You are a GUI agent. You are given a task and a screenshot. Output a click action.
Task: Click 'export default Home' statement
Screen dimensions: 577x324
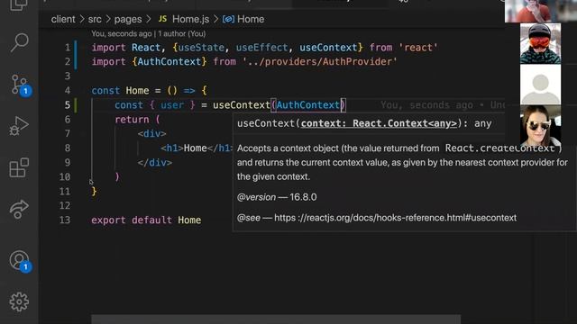pyautogui.click(x=146, y=220)
